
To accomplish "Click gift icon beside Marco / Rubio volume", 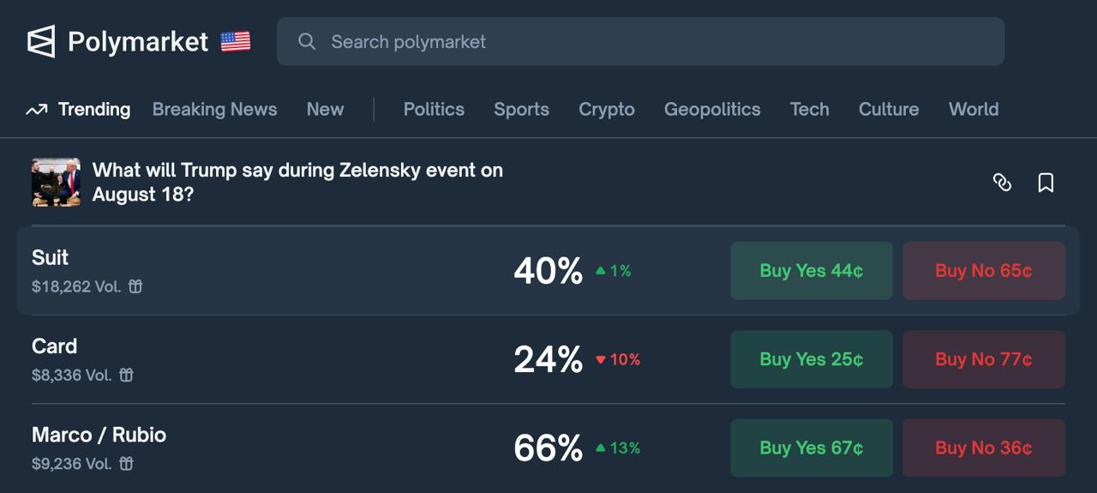I will coord(126,463).
